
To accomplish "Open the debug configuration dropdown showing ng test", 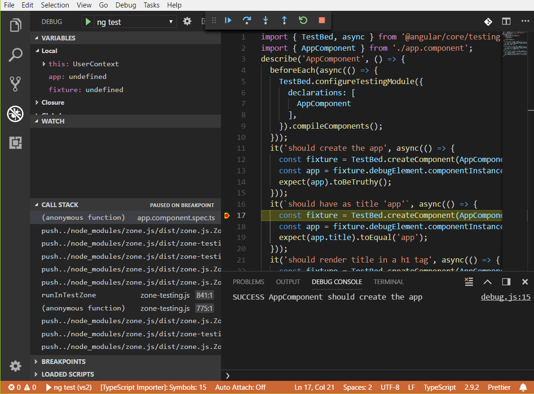I will tap(129, 21).
